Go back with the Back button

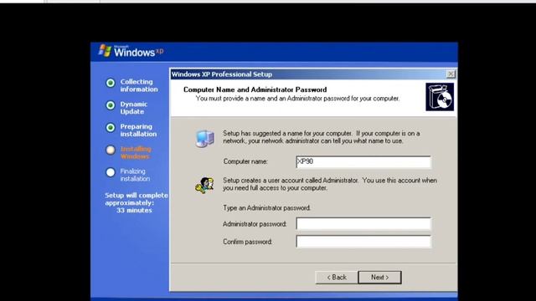point(337,278)
